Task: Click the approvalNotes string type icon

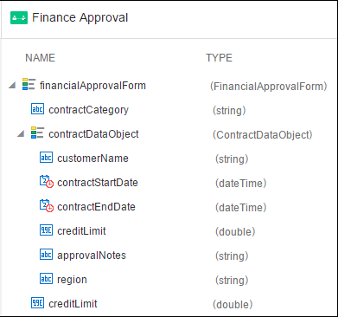Action: tap(46, 255)
